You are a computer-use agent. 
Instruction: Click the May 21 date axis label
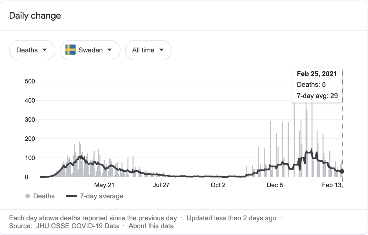(x=104, y=185)
